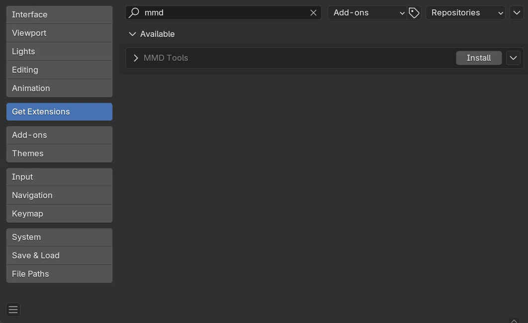Go to Animation preferences

pos(59,88)
